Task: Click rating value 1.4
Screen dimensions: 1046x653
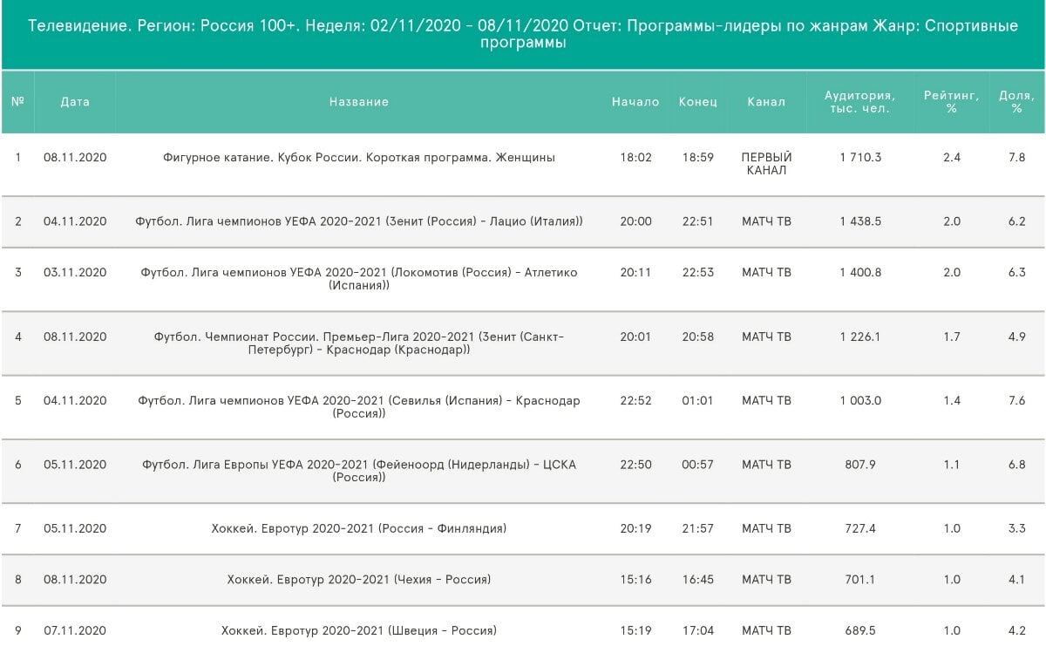Action: [x=952, y=401]
